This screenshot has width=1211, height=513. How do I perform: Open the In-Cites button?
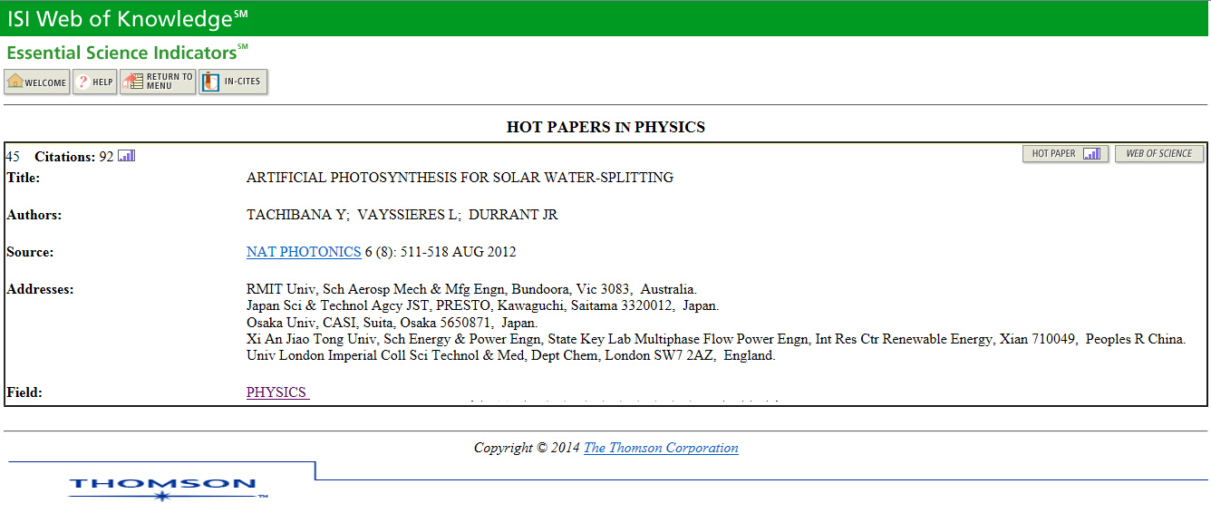point(233,82)
